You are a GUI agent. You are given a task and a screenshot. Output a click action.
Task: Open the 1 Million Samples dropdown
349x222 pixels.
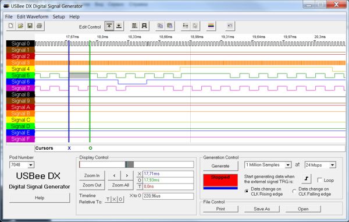pyautogui.click(x=288, y=165)
